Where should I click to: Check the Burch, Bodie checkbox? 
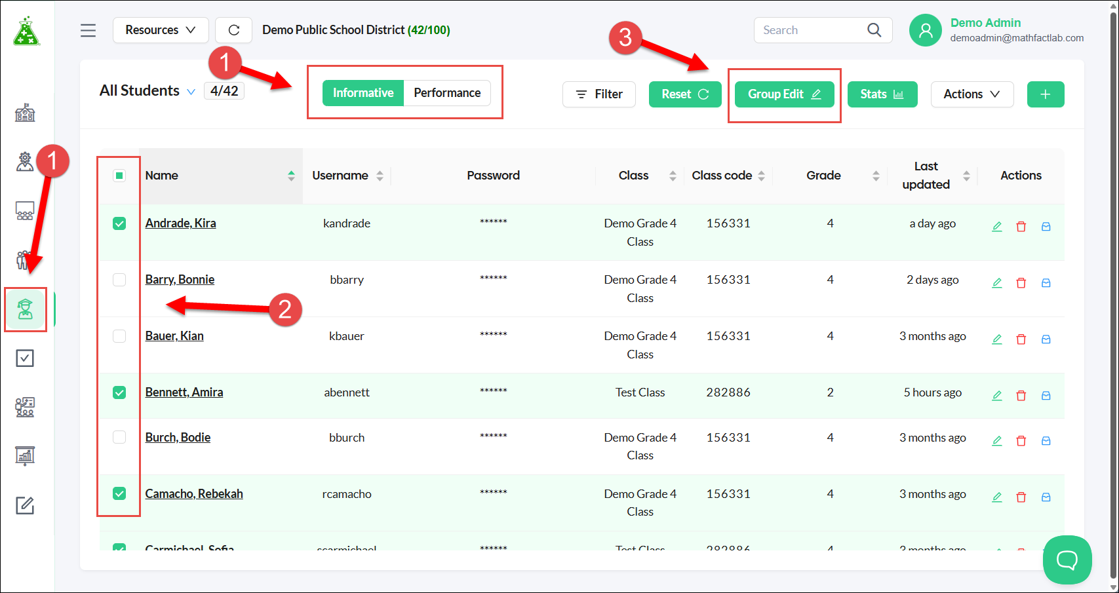tap(119, 437)
